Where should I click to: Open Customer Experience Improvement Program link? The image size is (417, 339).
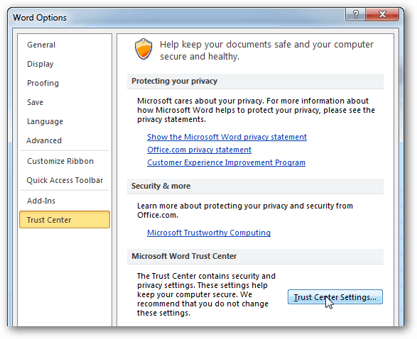tap(226, 162)
